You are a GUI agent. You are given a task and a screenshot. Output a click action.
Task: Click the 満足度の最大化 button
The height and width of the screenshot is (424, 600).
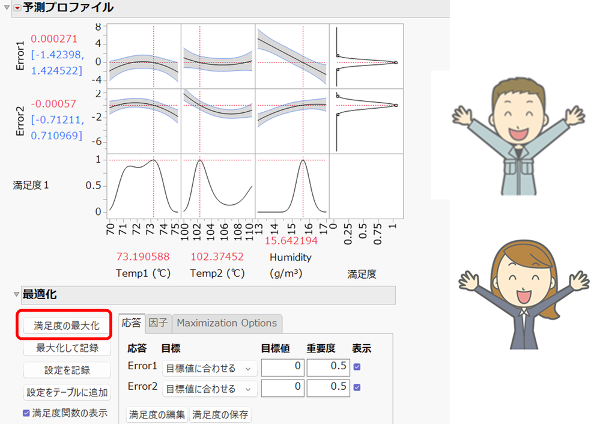point(66,325)
